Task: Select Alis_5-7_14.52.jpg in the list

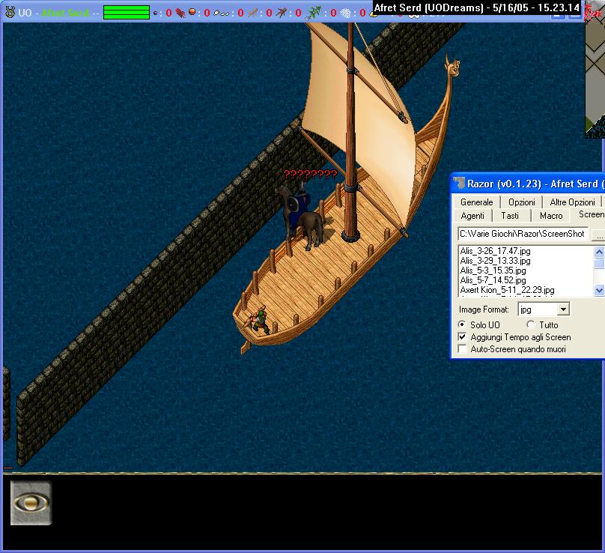Action: 493,280
